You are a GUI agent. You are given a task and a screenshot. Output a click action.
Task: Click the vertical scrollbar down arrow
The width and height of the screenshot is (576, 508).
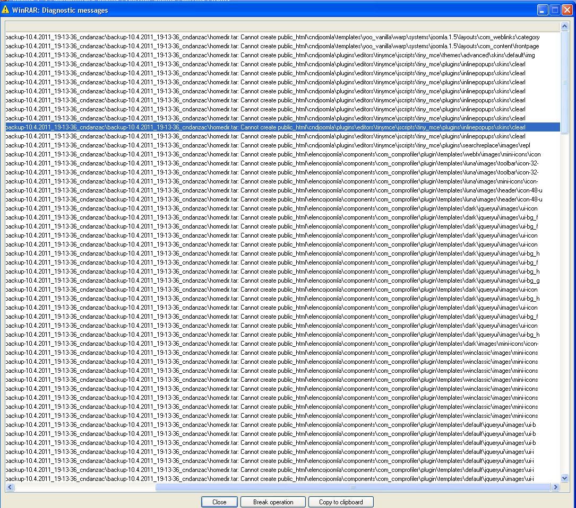click(565, 478)
